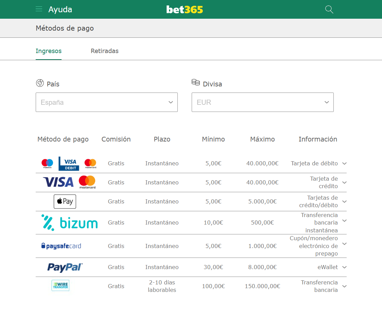Click the Ayuda header link
The height and width of the screenshot is (314, 382).
[x=60, y=10]
